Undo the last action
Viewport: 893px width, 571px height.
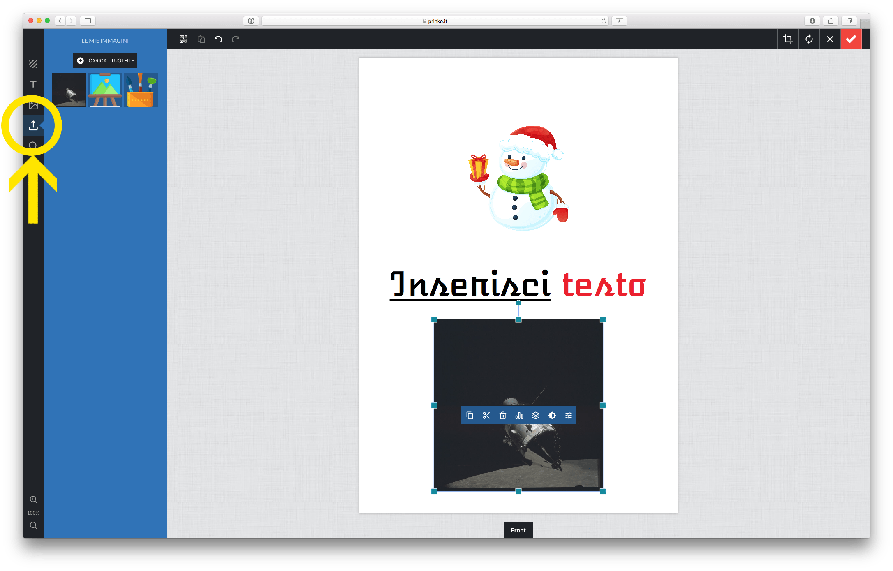pyautogui.click(x=218, y=39)
